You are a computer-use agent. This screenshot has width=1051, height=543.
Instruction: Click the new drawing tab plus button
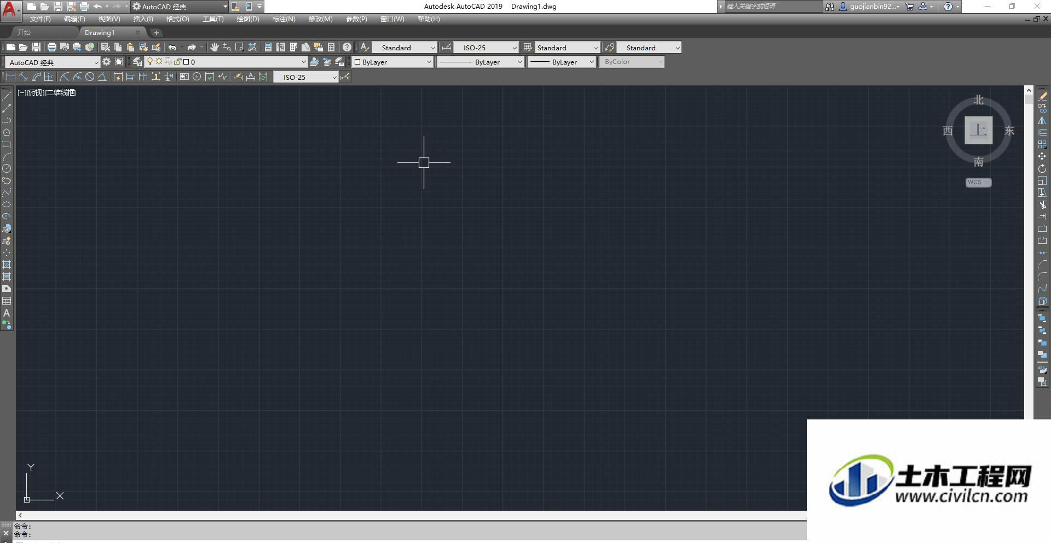[156, 33]
